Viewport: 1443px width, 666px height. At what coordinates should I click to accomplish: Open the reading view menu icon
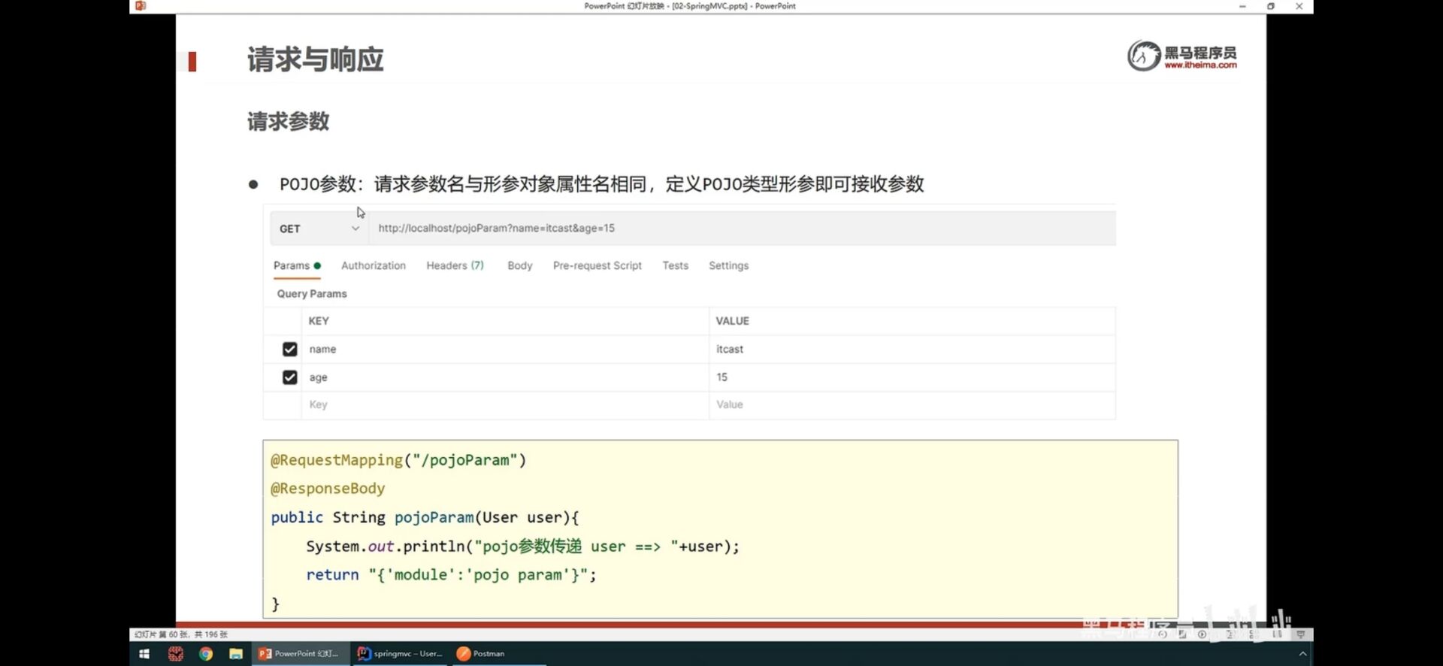pyautogui.click(x=1182, y=634)
